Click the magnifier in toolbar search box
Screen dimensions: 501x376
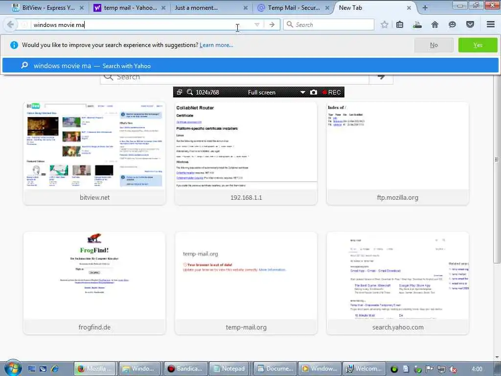coord(290,24)
